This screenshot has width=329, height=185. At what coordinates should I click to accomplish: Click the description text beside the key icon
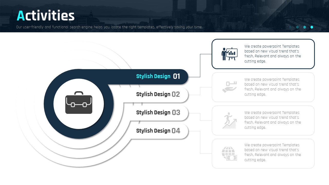[272, 87]
